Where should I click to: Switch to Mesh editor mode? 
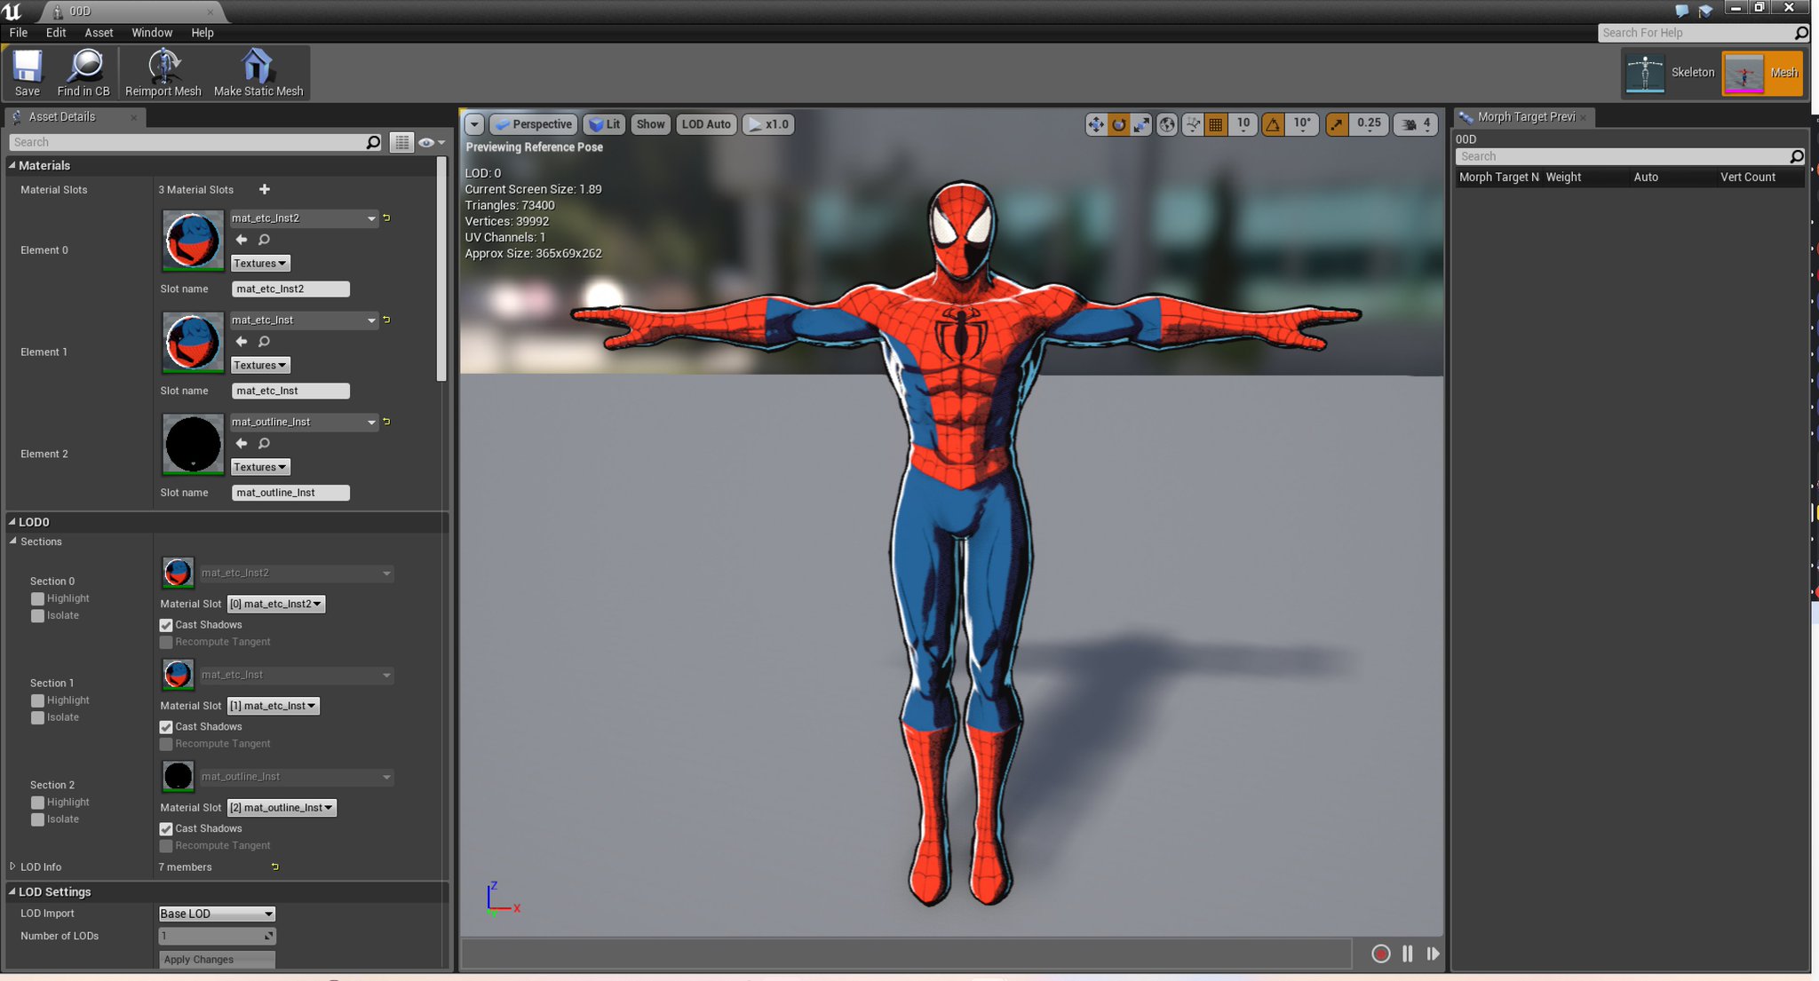(x=1762, y=73)
